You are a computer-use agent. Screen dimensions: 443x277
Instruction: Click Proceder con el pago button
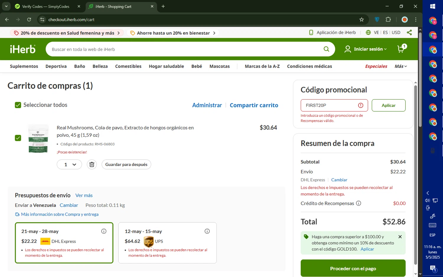point(353,268)
